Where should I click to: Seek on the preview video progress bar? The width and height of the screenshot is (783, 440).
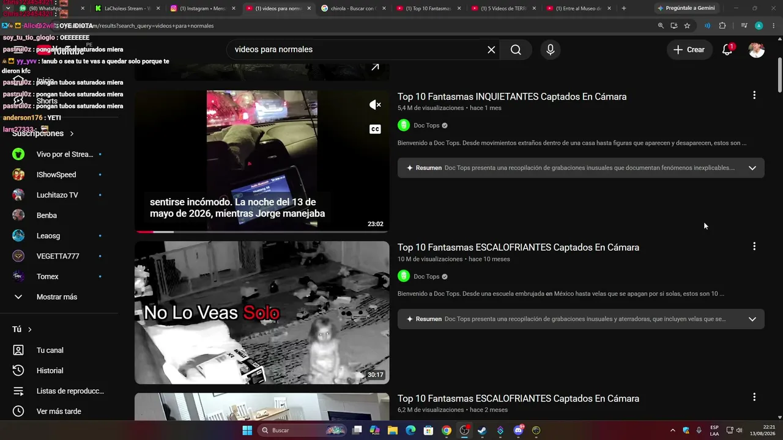click(x=262, y=232)
